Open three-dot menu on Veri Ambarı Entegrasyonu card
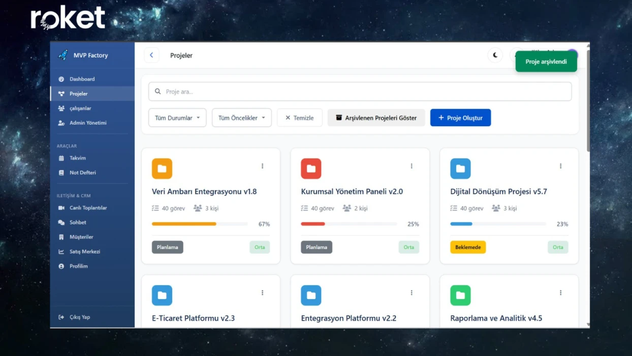This screenshot has height=356, width=632. 263,166
